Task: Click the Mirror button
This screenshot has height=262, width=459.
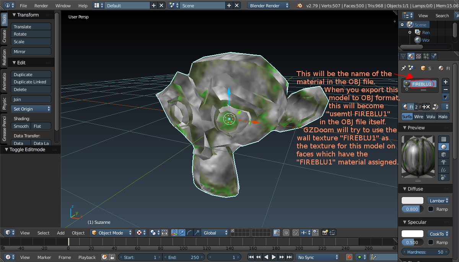Action: coord(31,52)
